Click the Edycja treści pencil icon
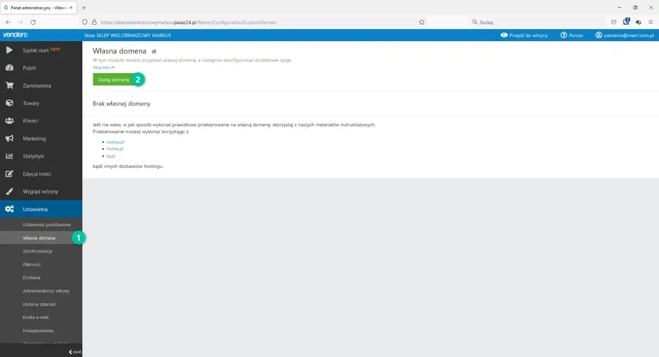 point(9,174)
